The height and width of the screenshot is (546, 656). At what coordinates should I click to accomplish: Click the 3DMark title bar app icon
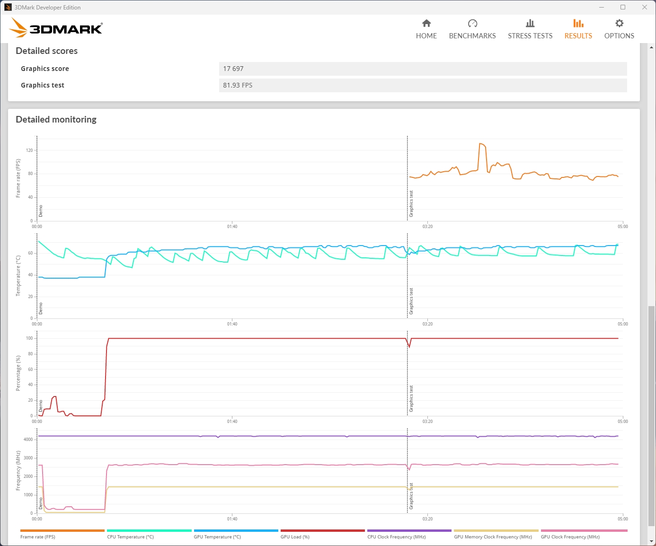[x=8, y=7]
